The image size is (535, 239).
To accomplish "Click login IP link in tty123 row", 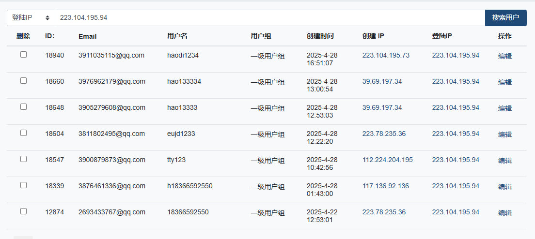I will click(x=456, y=160).
